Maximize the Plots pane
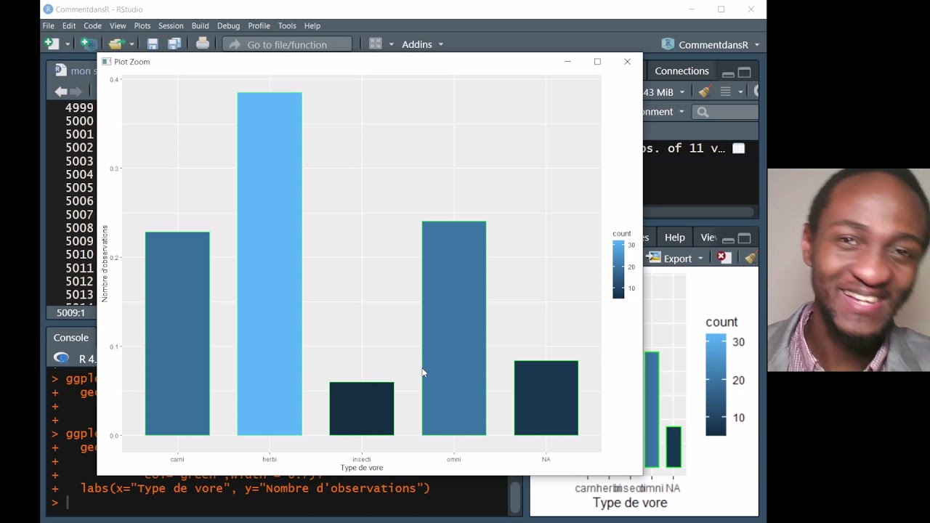 coord(744,238)
